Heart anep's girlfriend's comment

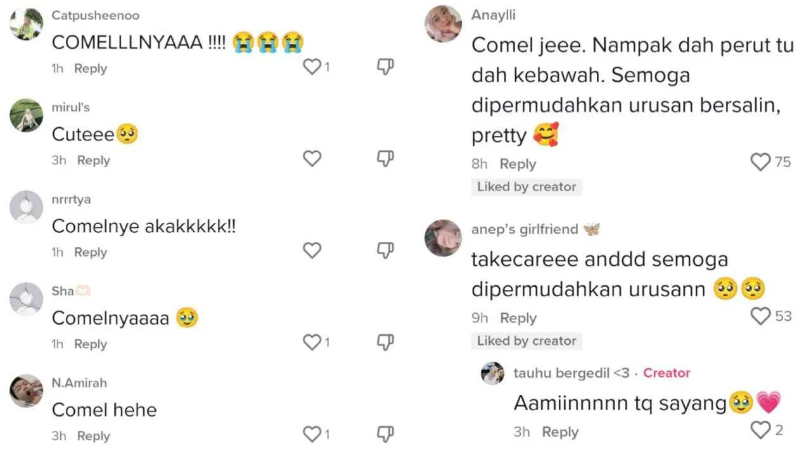(x=760, y=316)
